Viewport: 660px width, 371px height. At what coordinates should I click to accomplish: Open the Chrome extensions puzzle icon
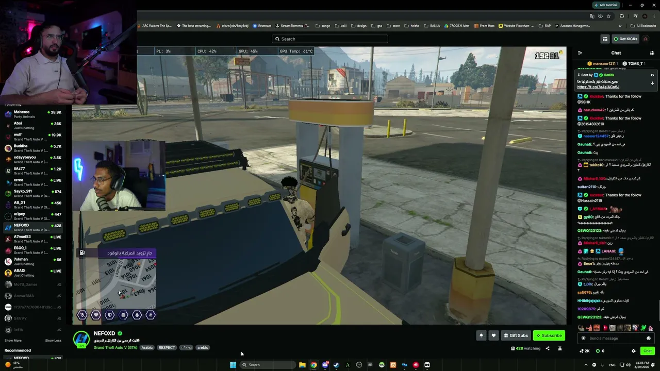coord(621,16)
